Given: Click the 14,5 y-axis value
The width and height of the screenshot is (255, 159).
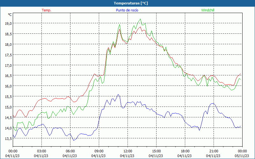Looking at the screenshot, I should 8,117.
